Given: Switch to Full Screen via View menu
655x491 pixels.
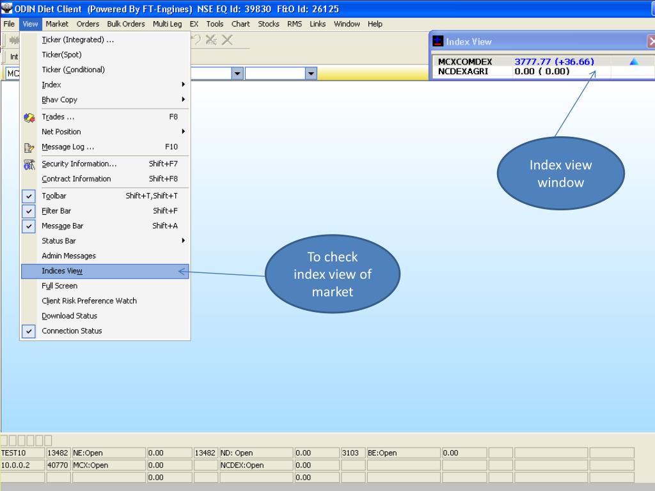Looking at the screenshot, I should 106,286.
